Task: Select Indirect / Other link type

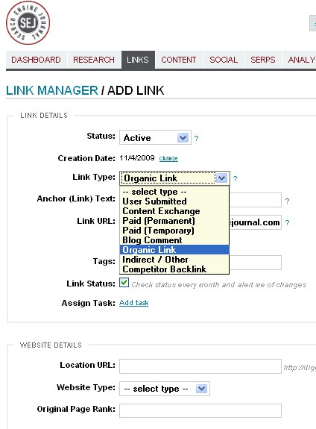Action: coord(174,260)
